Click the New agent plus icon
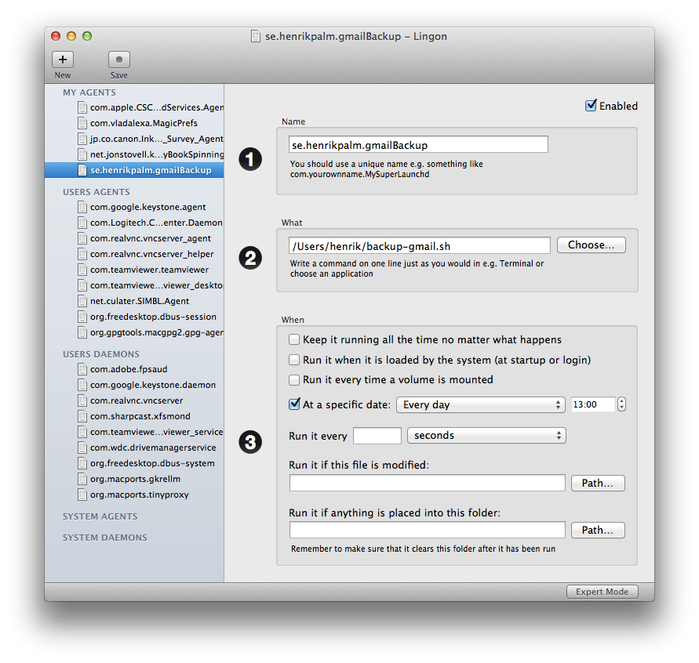The width and height of the screenshot is (699, 663). click(63, 60)
